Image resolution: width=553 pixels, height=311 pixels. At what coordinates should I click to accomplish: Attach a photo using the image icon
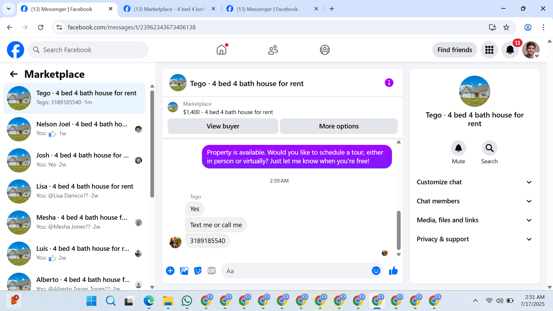pyautogui.click(x=184, y=271)
